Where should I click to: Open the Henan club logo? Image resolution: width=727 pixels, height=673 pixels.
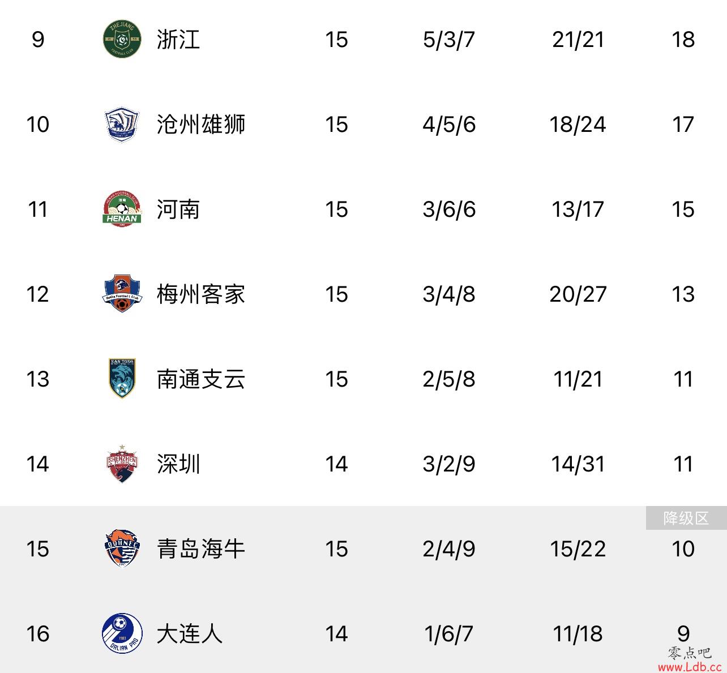click(122, 209)
